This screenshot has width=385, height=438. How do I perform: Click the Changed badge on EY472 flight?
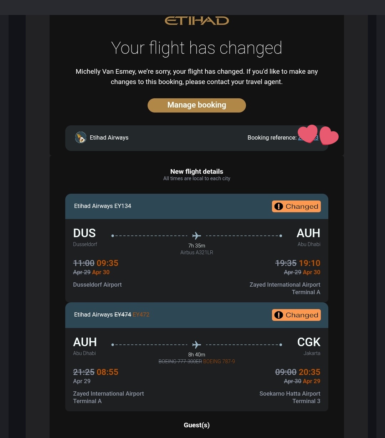click(296, 315)
